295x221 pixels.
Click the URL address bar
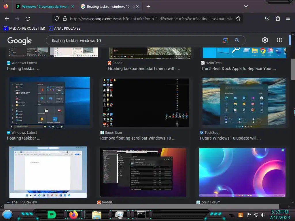point(151,19)
